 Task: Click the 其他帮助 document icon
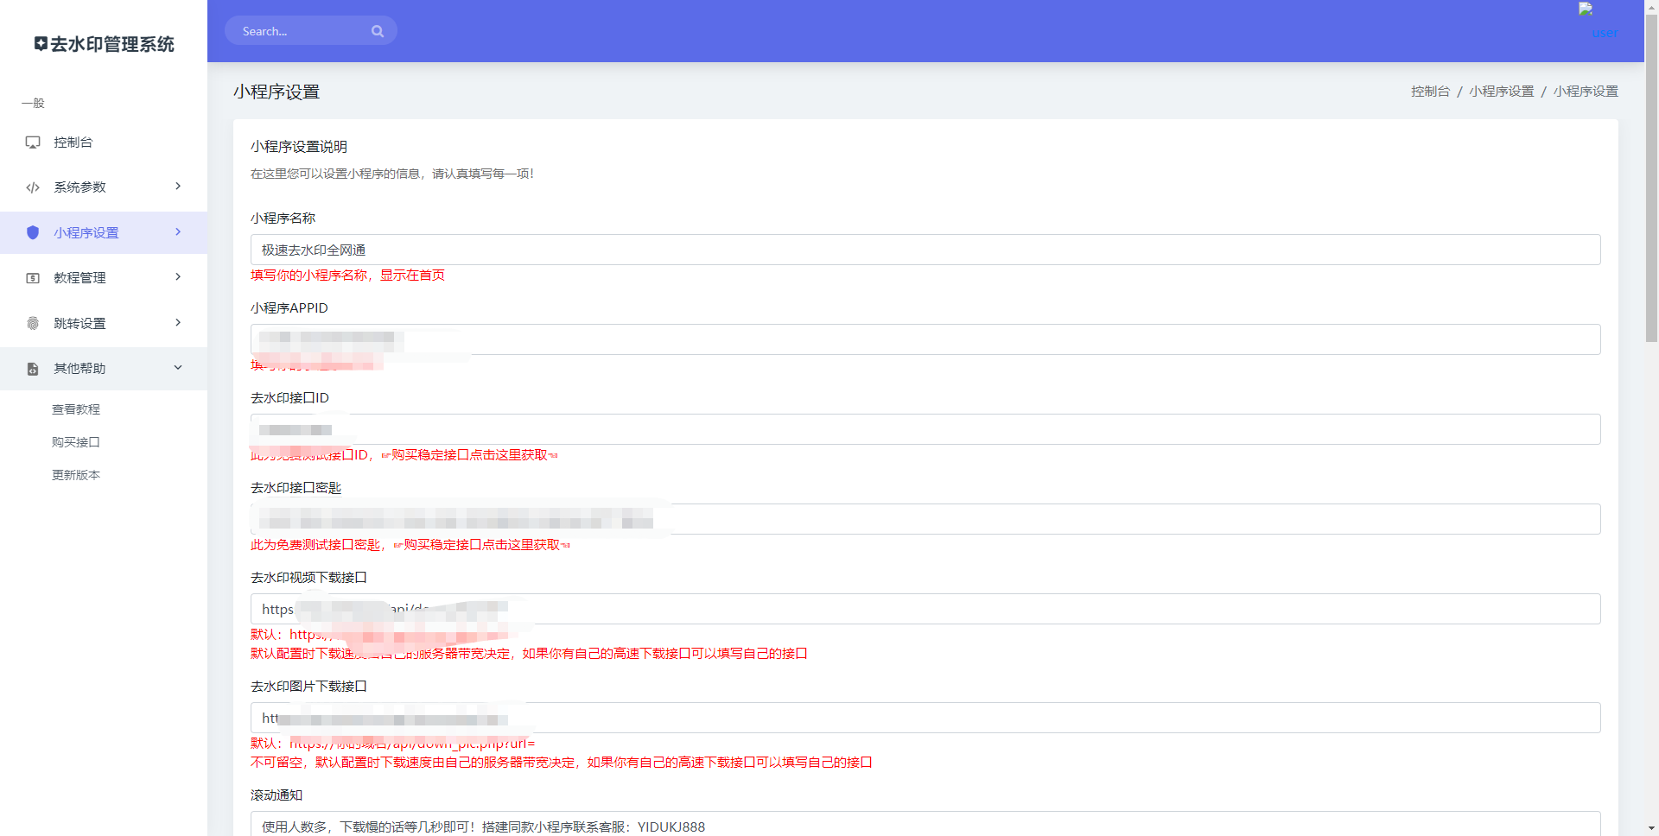32,368
